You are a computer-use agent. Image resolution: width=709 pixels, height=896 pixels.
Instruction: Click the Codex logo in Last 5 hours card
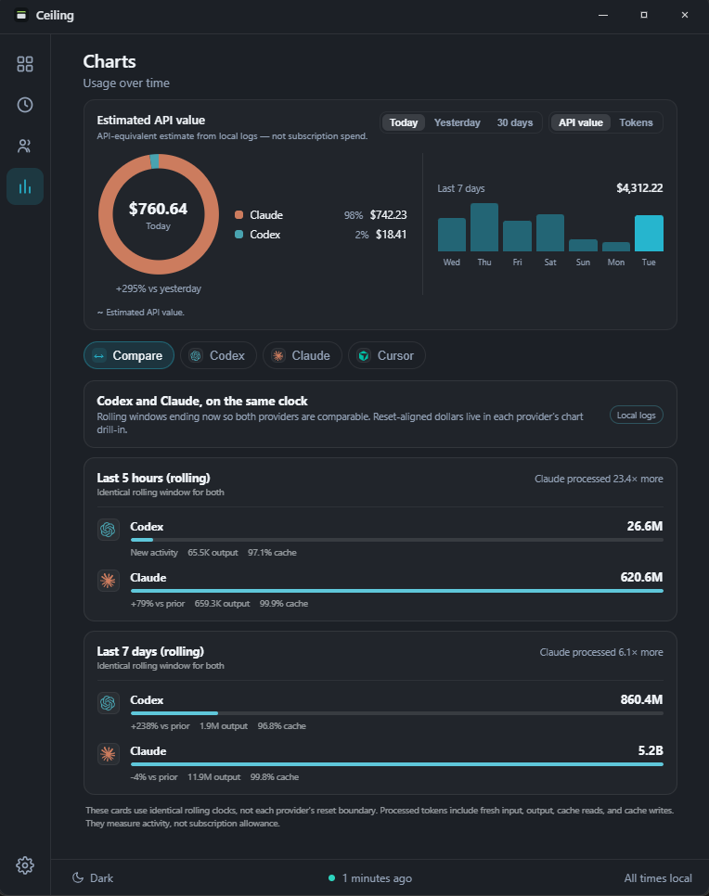pos(108,530)
